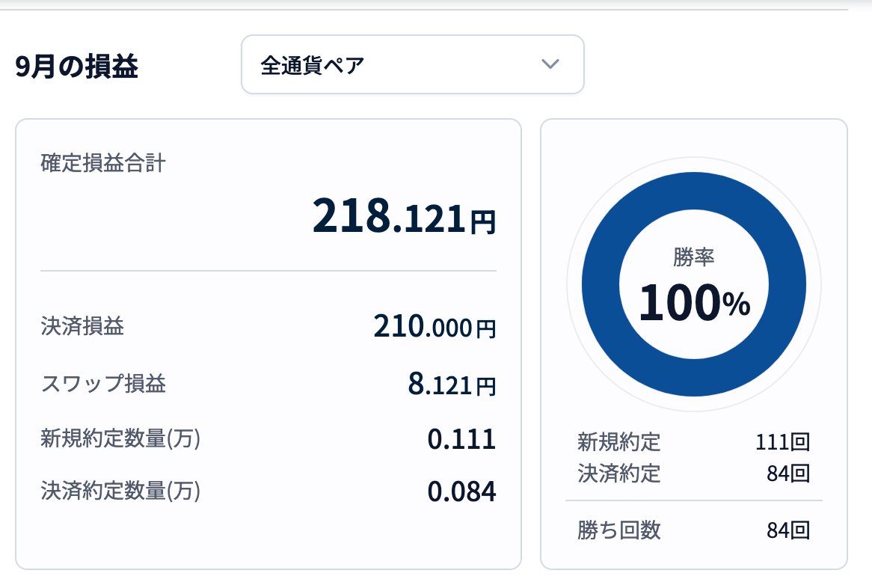Open the 全通貨ペア currency pair dropdown

[412, 64]
